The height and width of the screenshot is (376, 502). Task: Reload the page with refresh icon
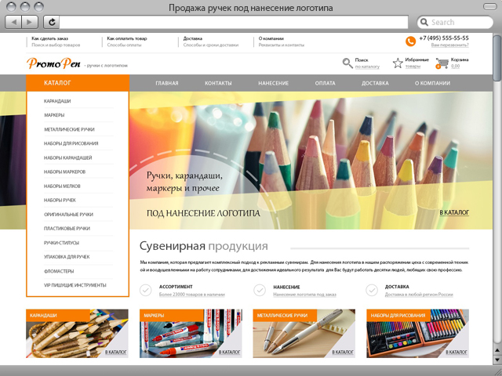coord(52,22)
